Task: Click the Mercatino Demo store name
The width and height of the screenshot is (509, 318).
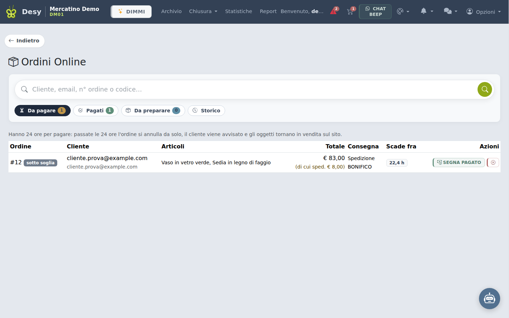Action: [x=74, y=9]
